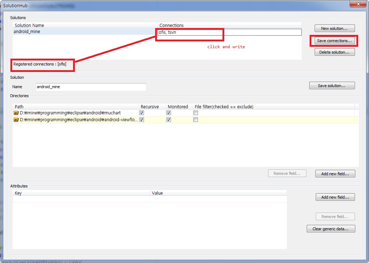Click the Connections column header
Viewport: 369px width, 263px height.
[x=229, y=25]
